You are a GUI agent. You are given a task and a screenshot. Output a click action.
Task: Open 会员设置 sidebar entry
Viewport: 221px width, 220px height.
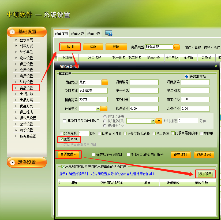[26, 76]
